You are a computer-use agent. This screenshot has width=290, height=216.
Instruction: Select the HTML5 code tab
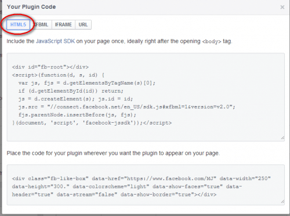coord(18,25)
